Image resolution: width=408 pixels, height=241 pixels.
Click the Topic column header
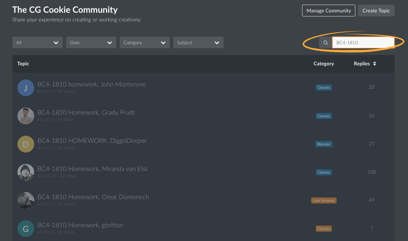pyautogui.click(x=23, y=63)
